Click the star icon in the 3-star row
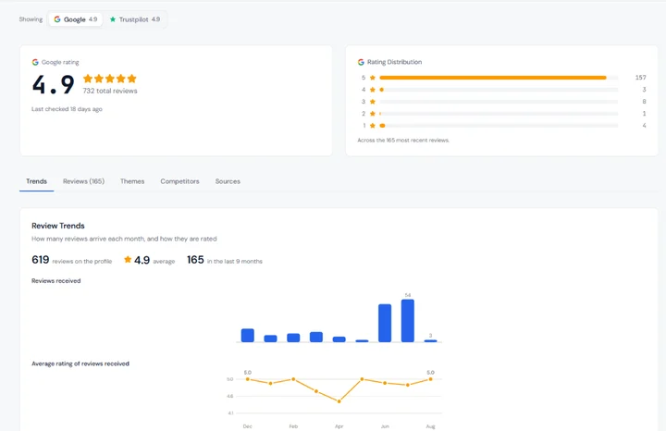 (x=373, y=102)
